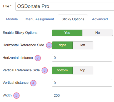Click the Enable Sticky Options label

point(20,33)
